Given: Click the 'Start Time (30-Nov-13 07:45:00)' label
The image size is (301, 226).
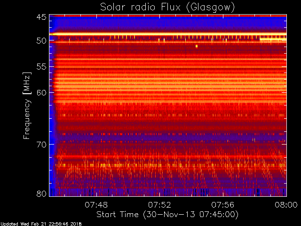Looking at the screenshot, I should click(167, 214).
